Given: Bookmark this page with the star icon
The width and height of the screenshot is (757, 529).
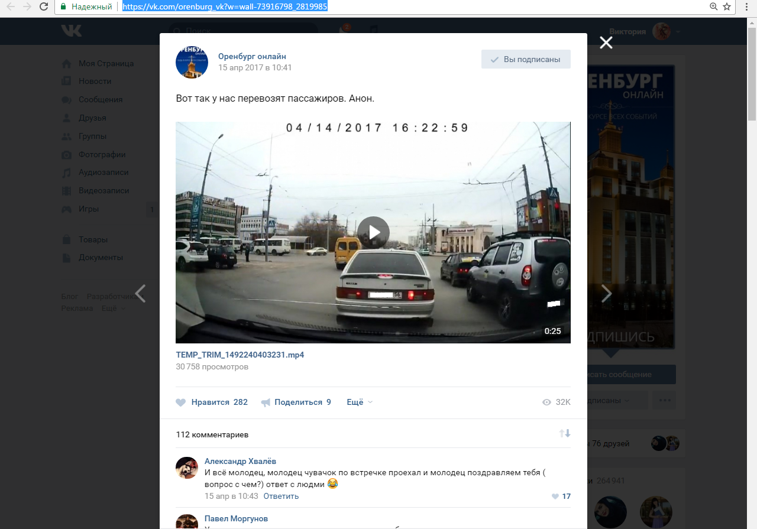Looking at the screenshot, I should click(727, 7).
